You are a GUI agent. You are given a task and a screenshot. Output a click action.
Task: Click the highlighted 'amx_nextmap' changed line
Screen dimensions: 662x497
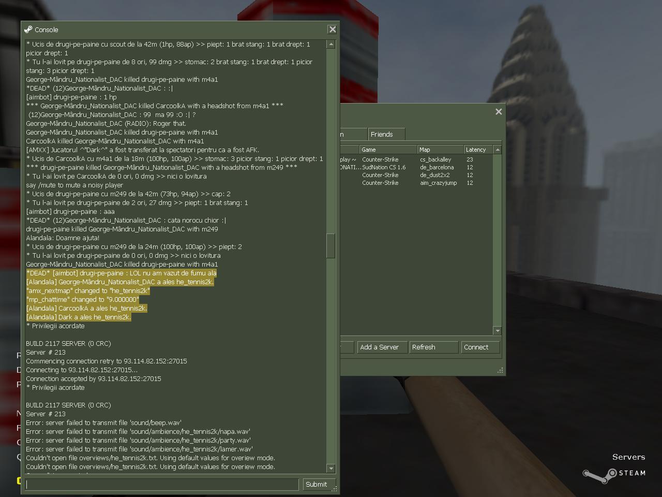(x=88, y=291)
